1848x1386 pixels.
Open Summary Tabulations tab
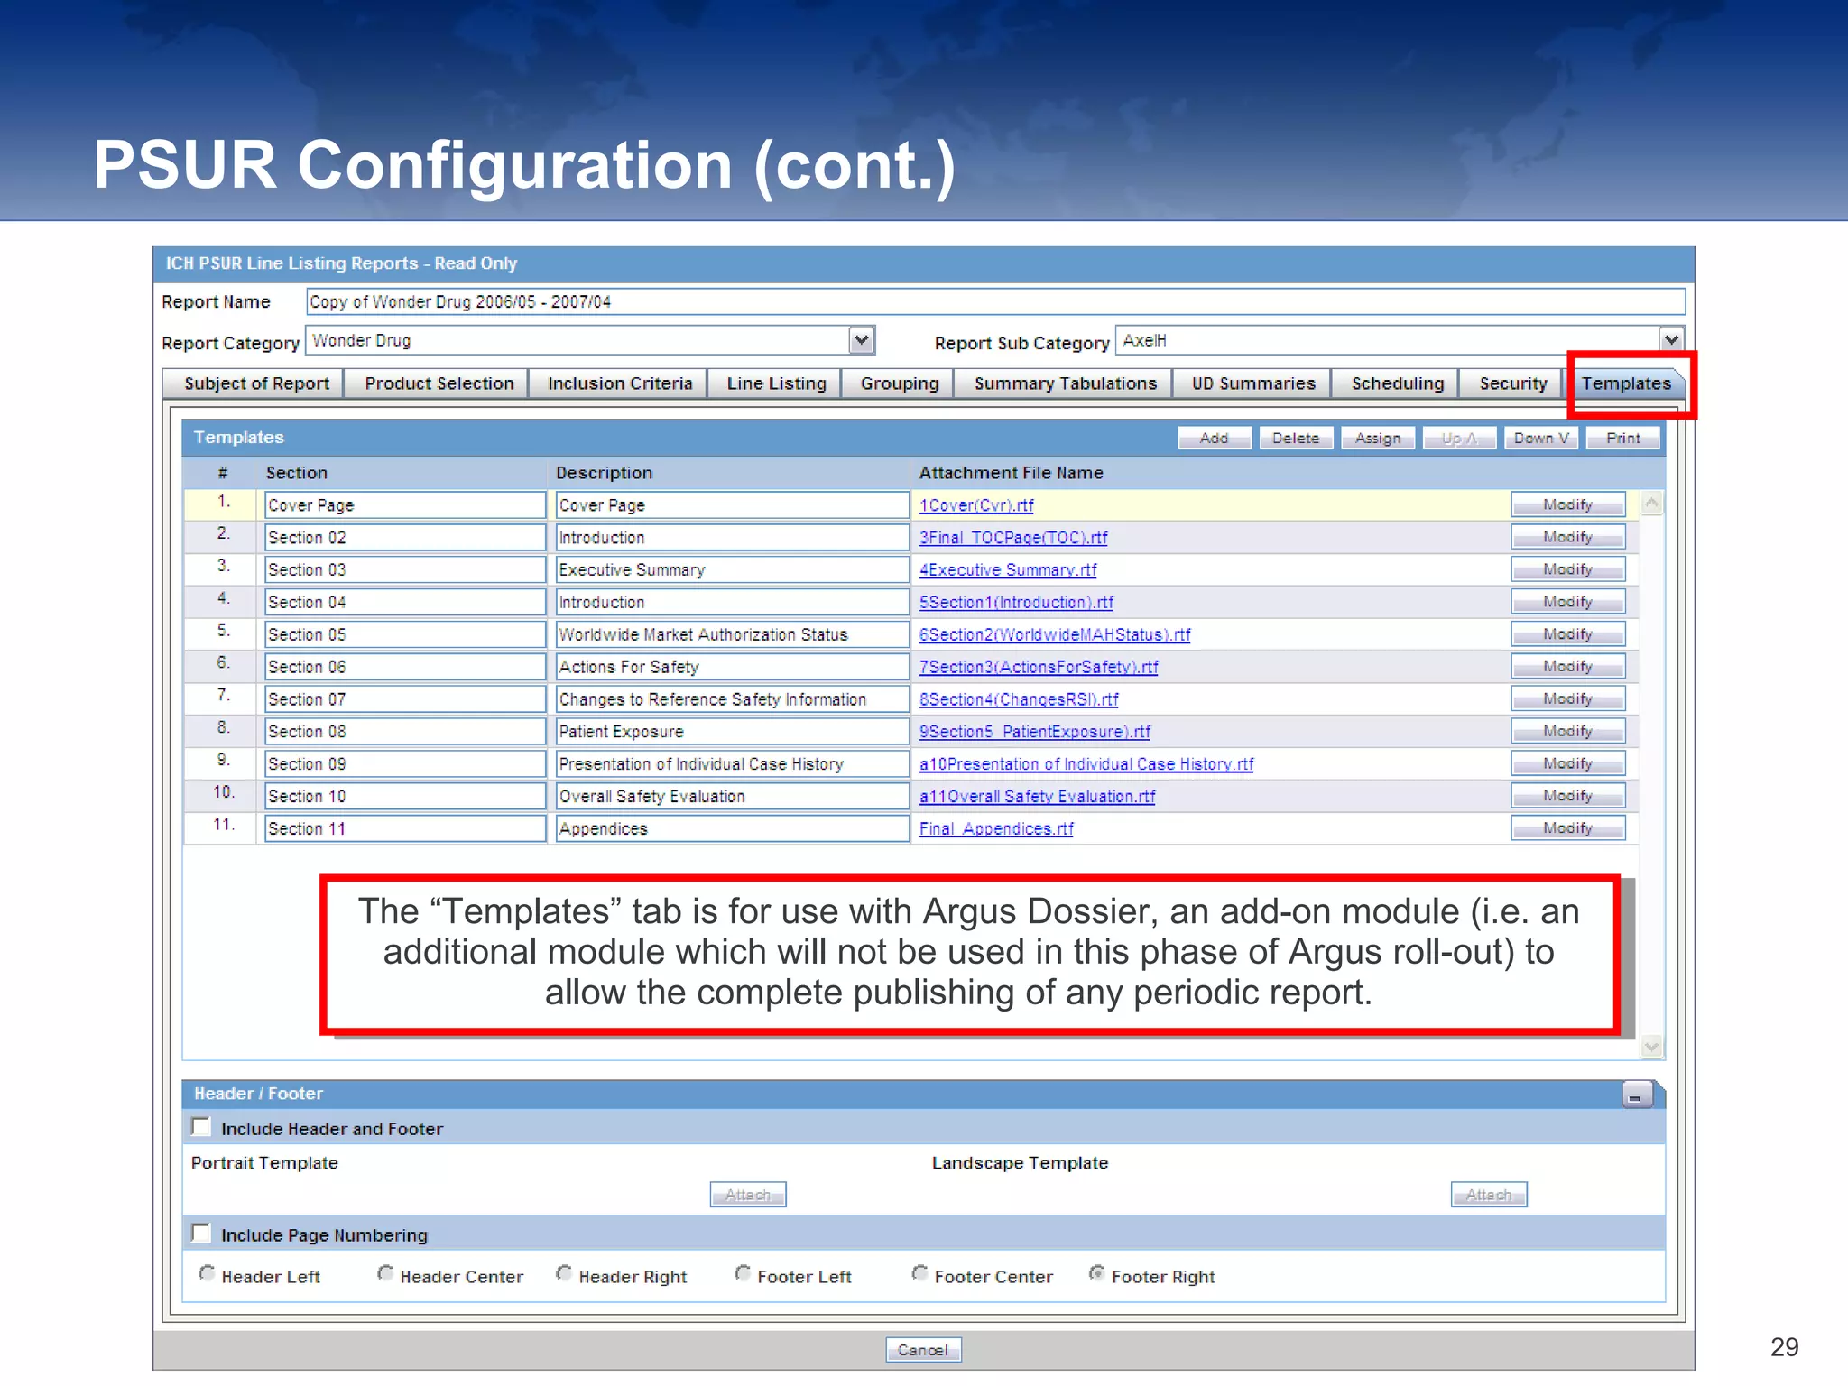(x=1065, y=383)
